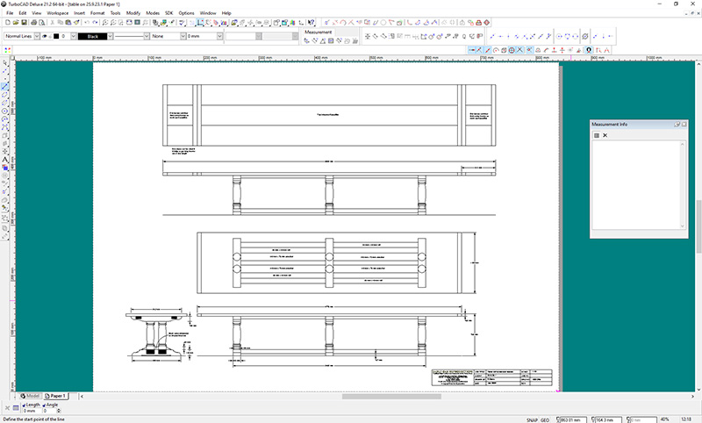Click the list icon in Measurement Info
702x423 pixels.
click(x=597, y=136)
